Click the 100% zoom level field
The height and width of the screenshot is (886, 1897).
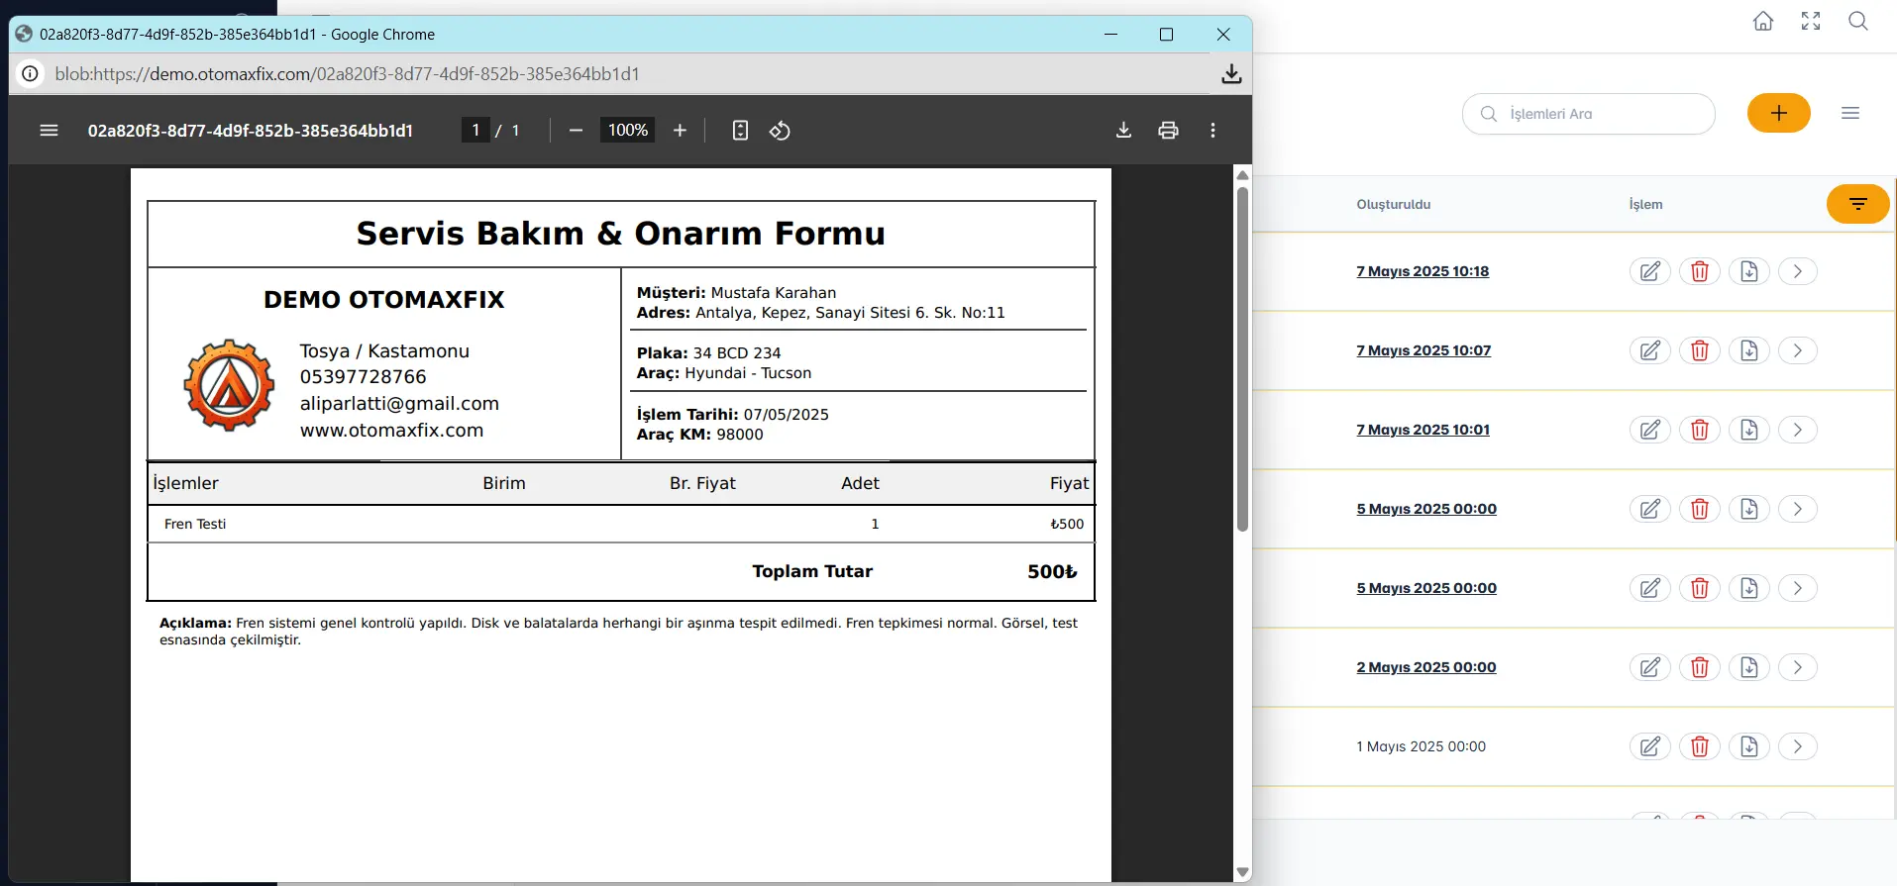pos(627,131)
